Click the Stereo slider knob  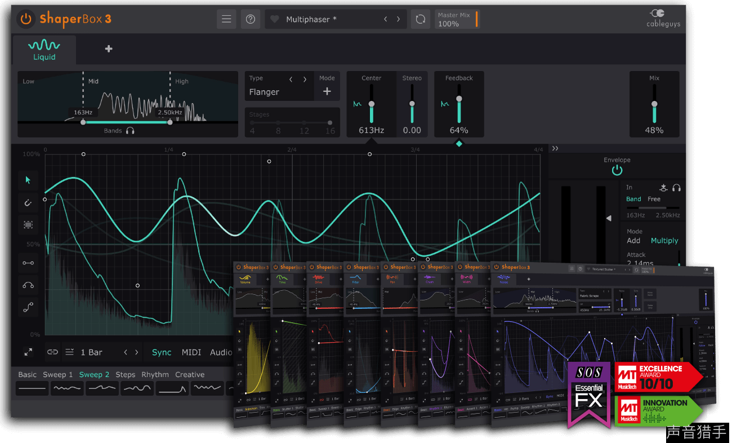click(x=412, y=104)
